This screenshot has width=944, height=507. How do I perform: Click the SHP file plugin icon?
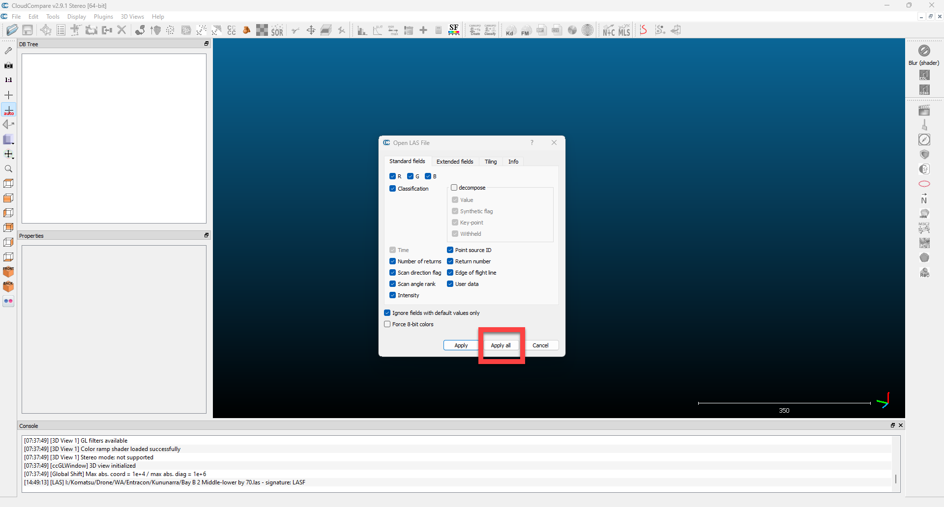541,30
